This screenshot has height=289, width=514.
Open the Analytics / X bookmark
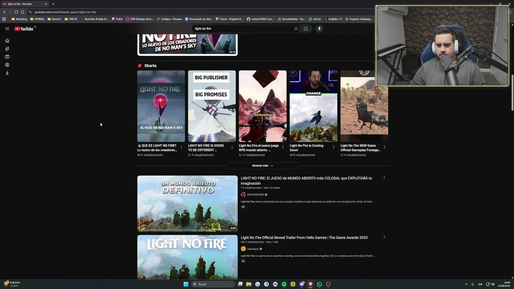(x=333, y=19)
